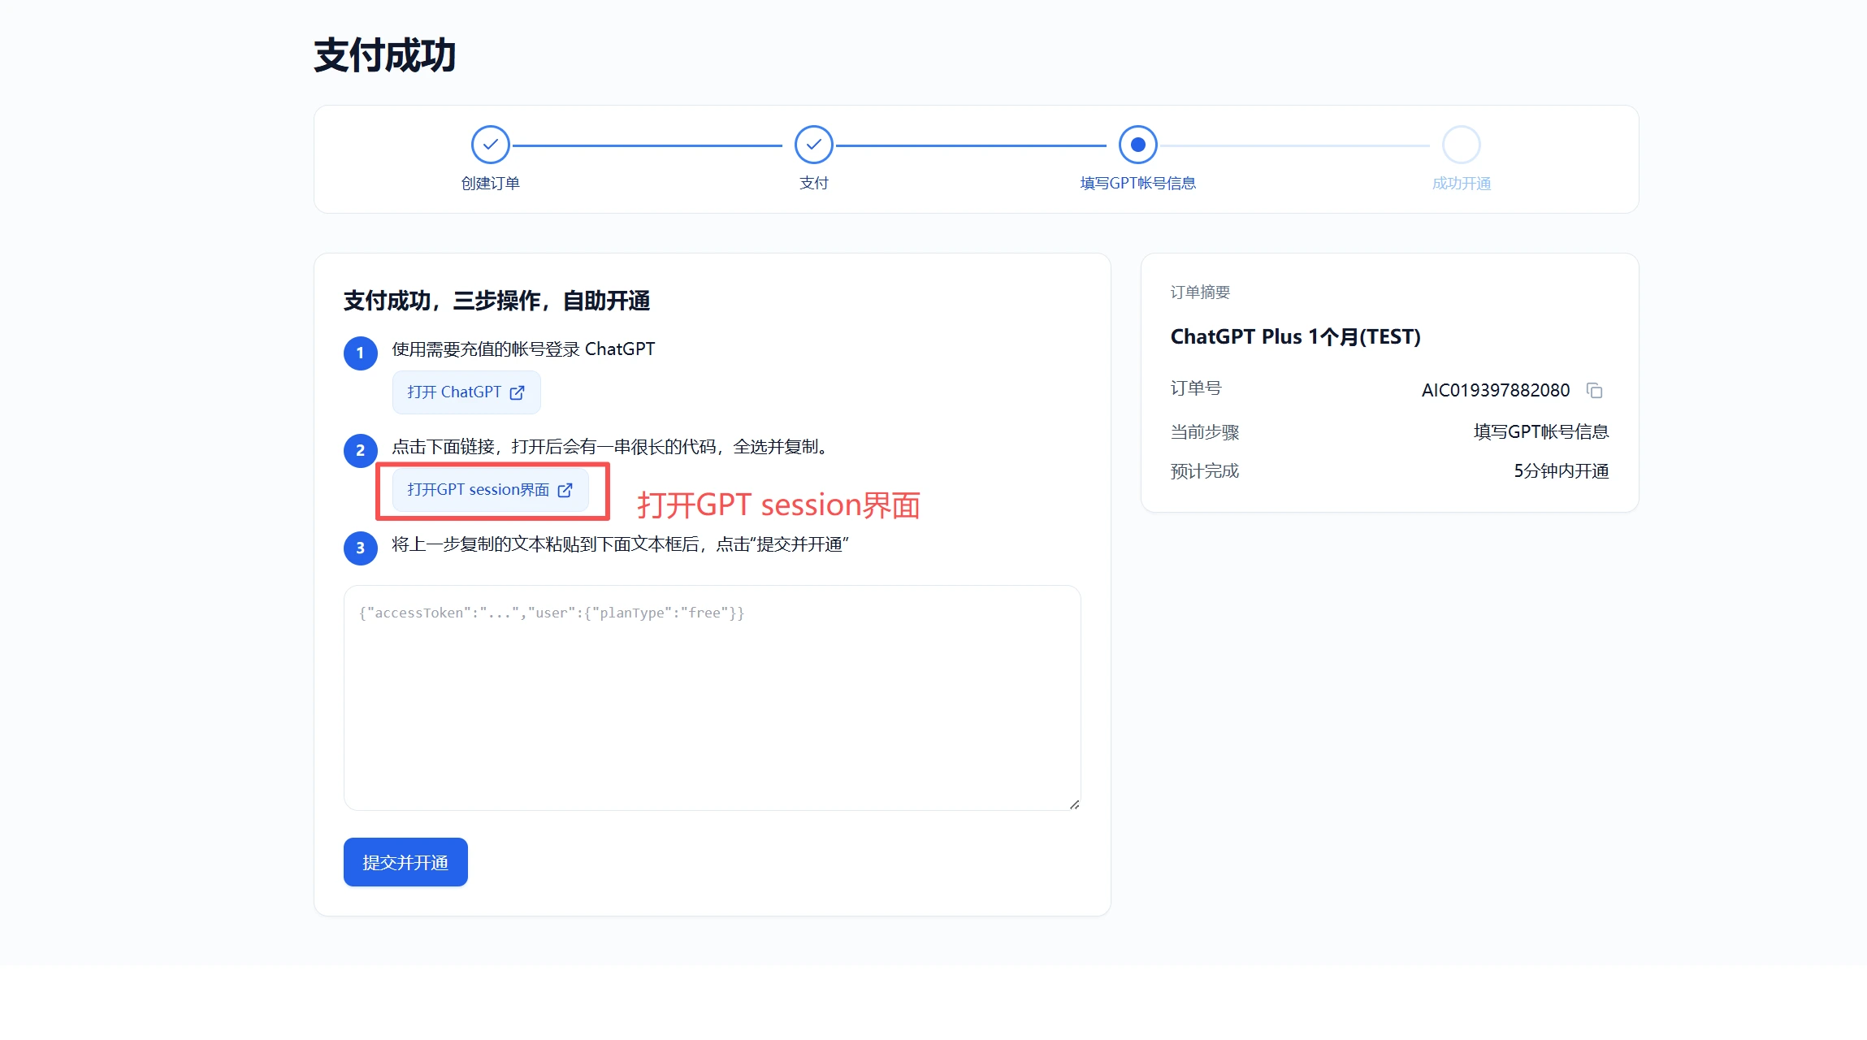The height and width of the screenshot is (1040, 1867).
Task: Click the ChatGPT Plus 1个月(TEST) product title
Action: [1295, 336]
